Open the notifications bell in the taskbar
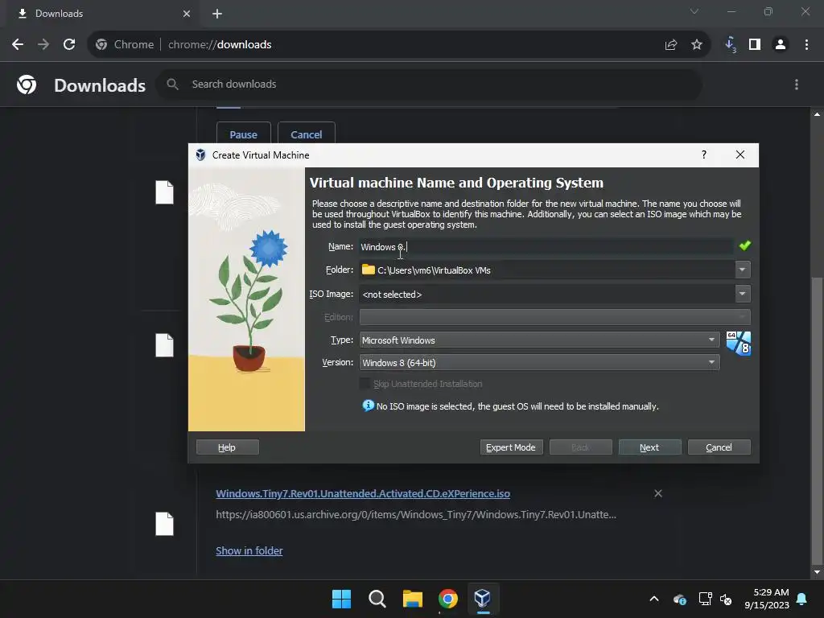 [x=802, y=599]
